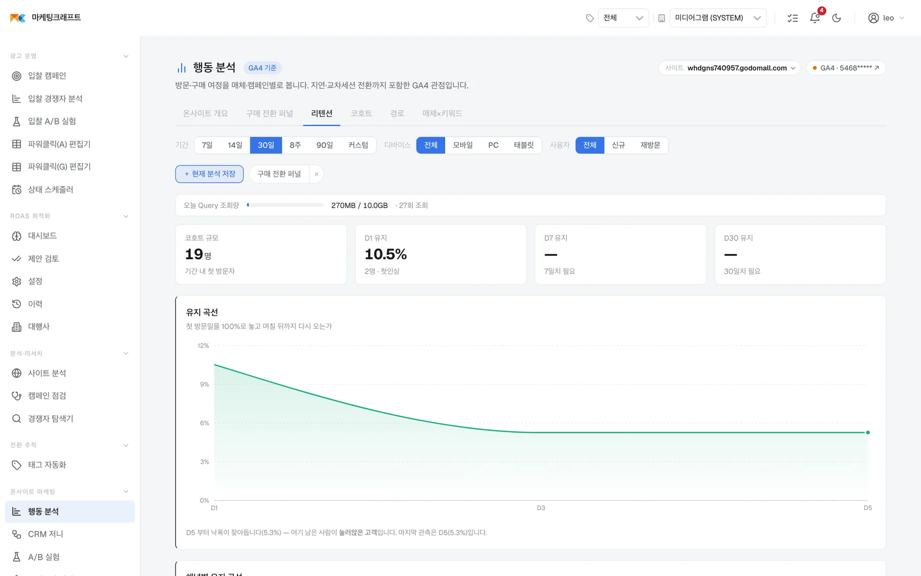Click the 파워클릭(A) 편집기 table icon
921x576 pixels.
click(x=16, y=144)
